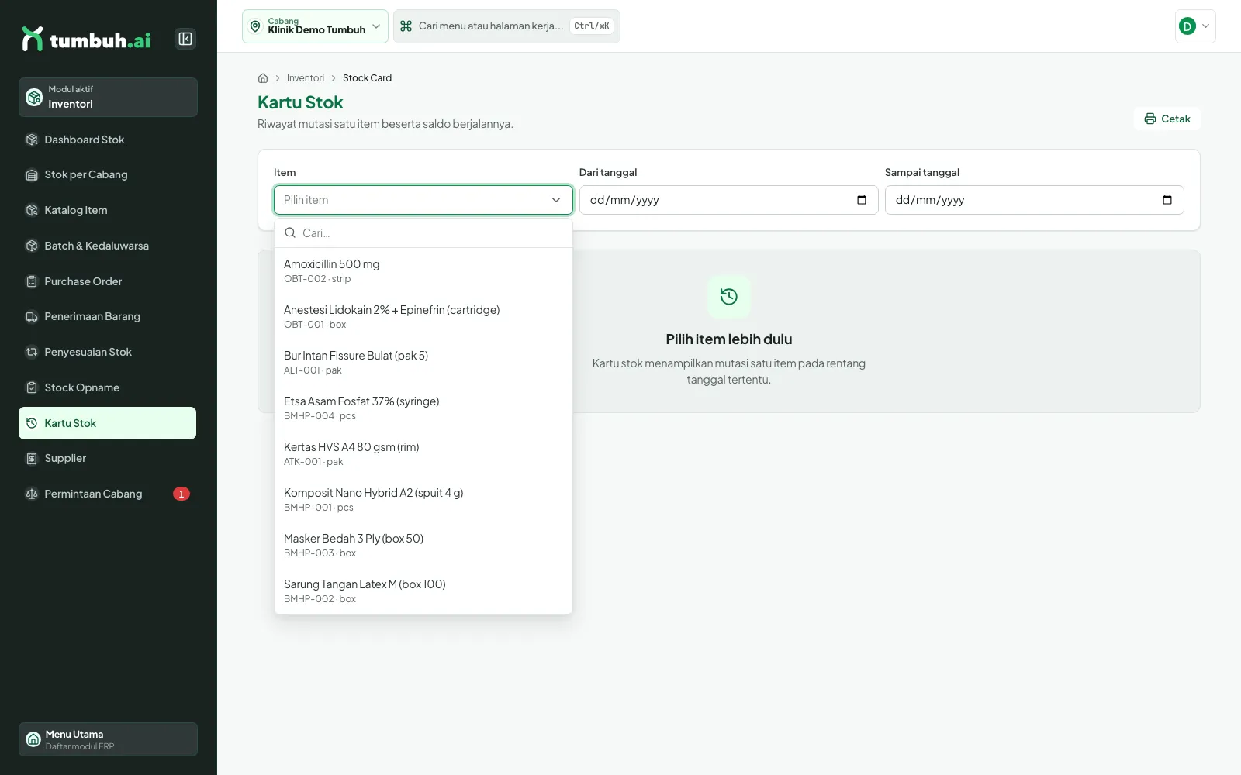Click the Batch & Kedaluwarsa box icon
1241x775 pixels.
[32, 246]
